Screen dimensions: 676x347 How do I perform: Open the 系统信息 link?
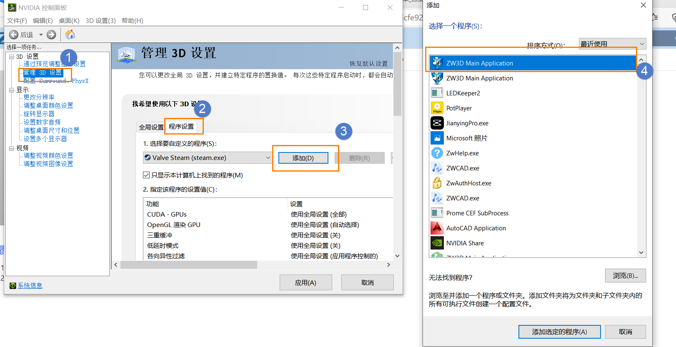tap(30, 285)
